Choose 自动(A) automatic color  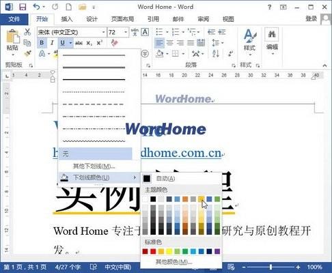point(181,179)
